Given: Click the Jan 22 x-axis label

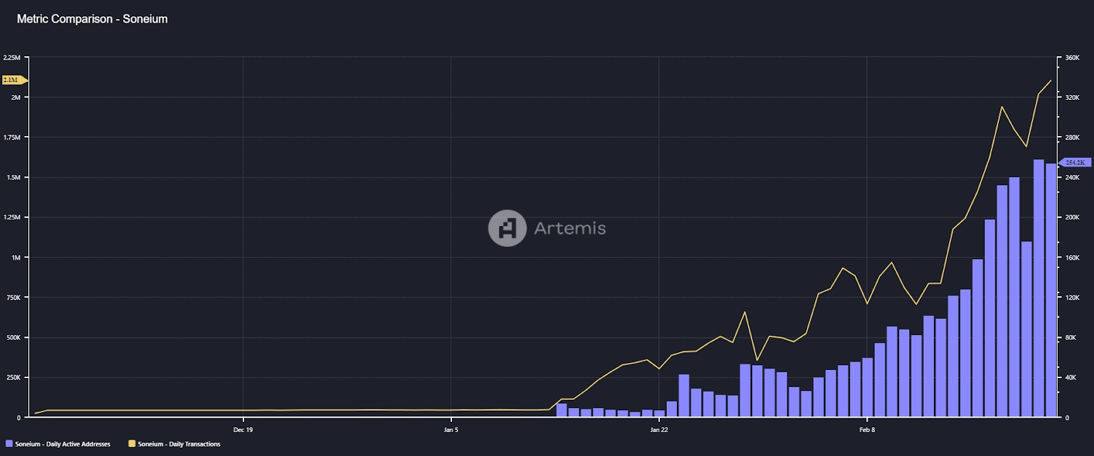Looking at the screenshot, I should 659,430.
